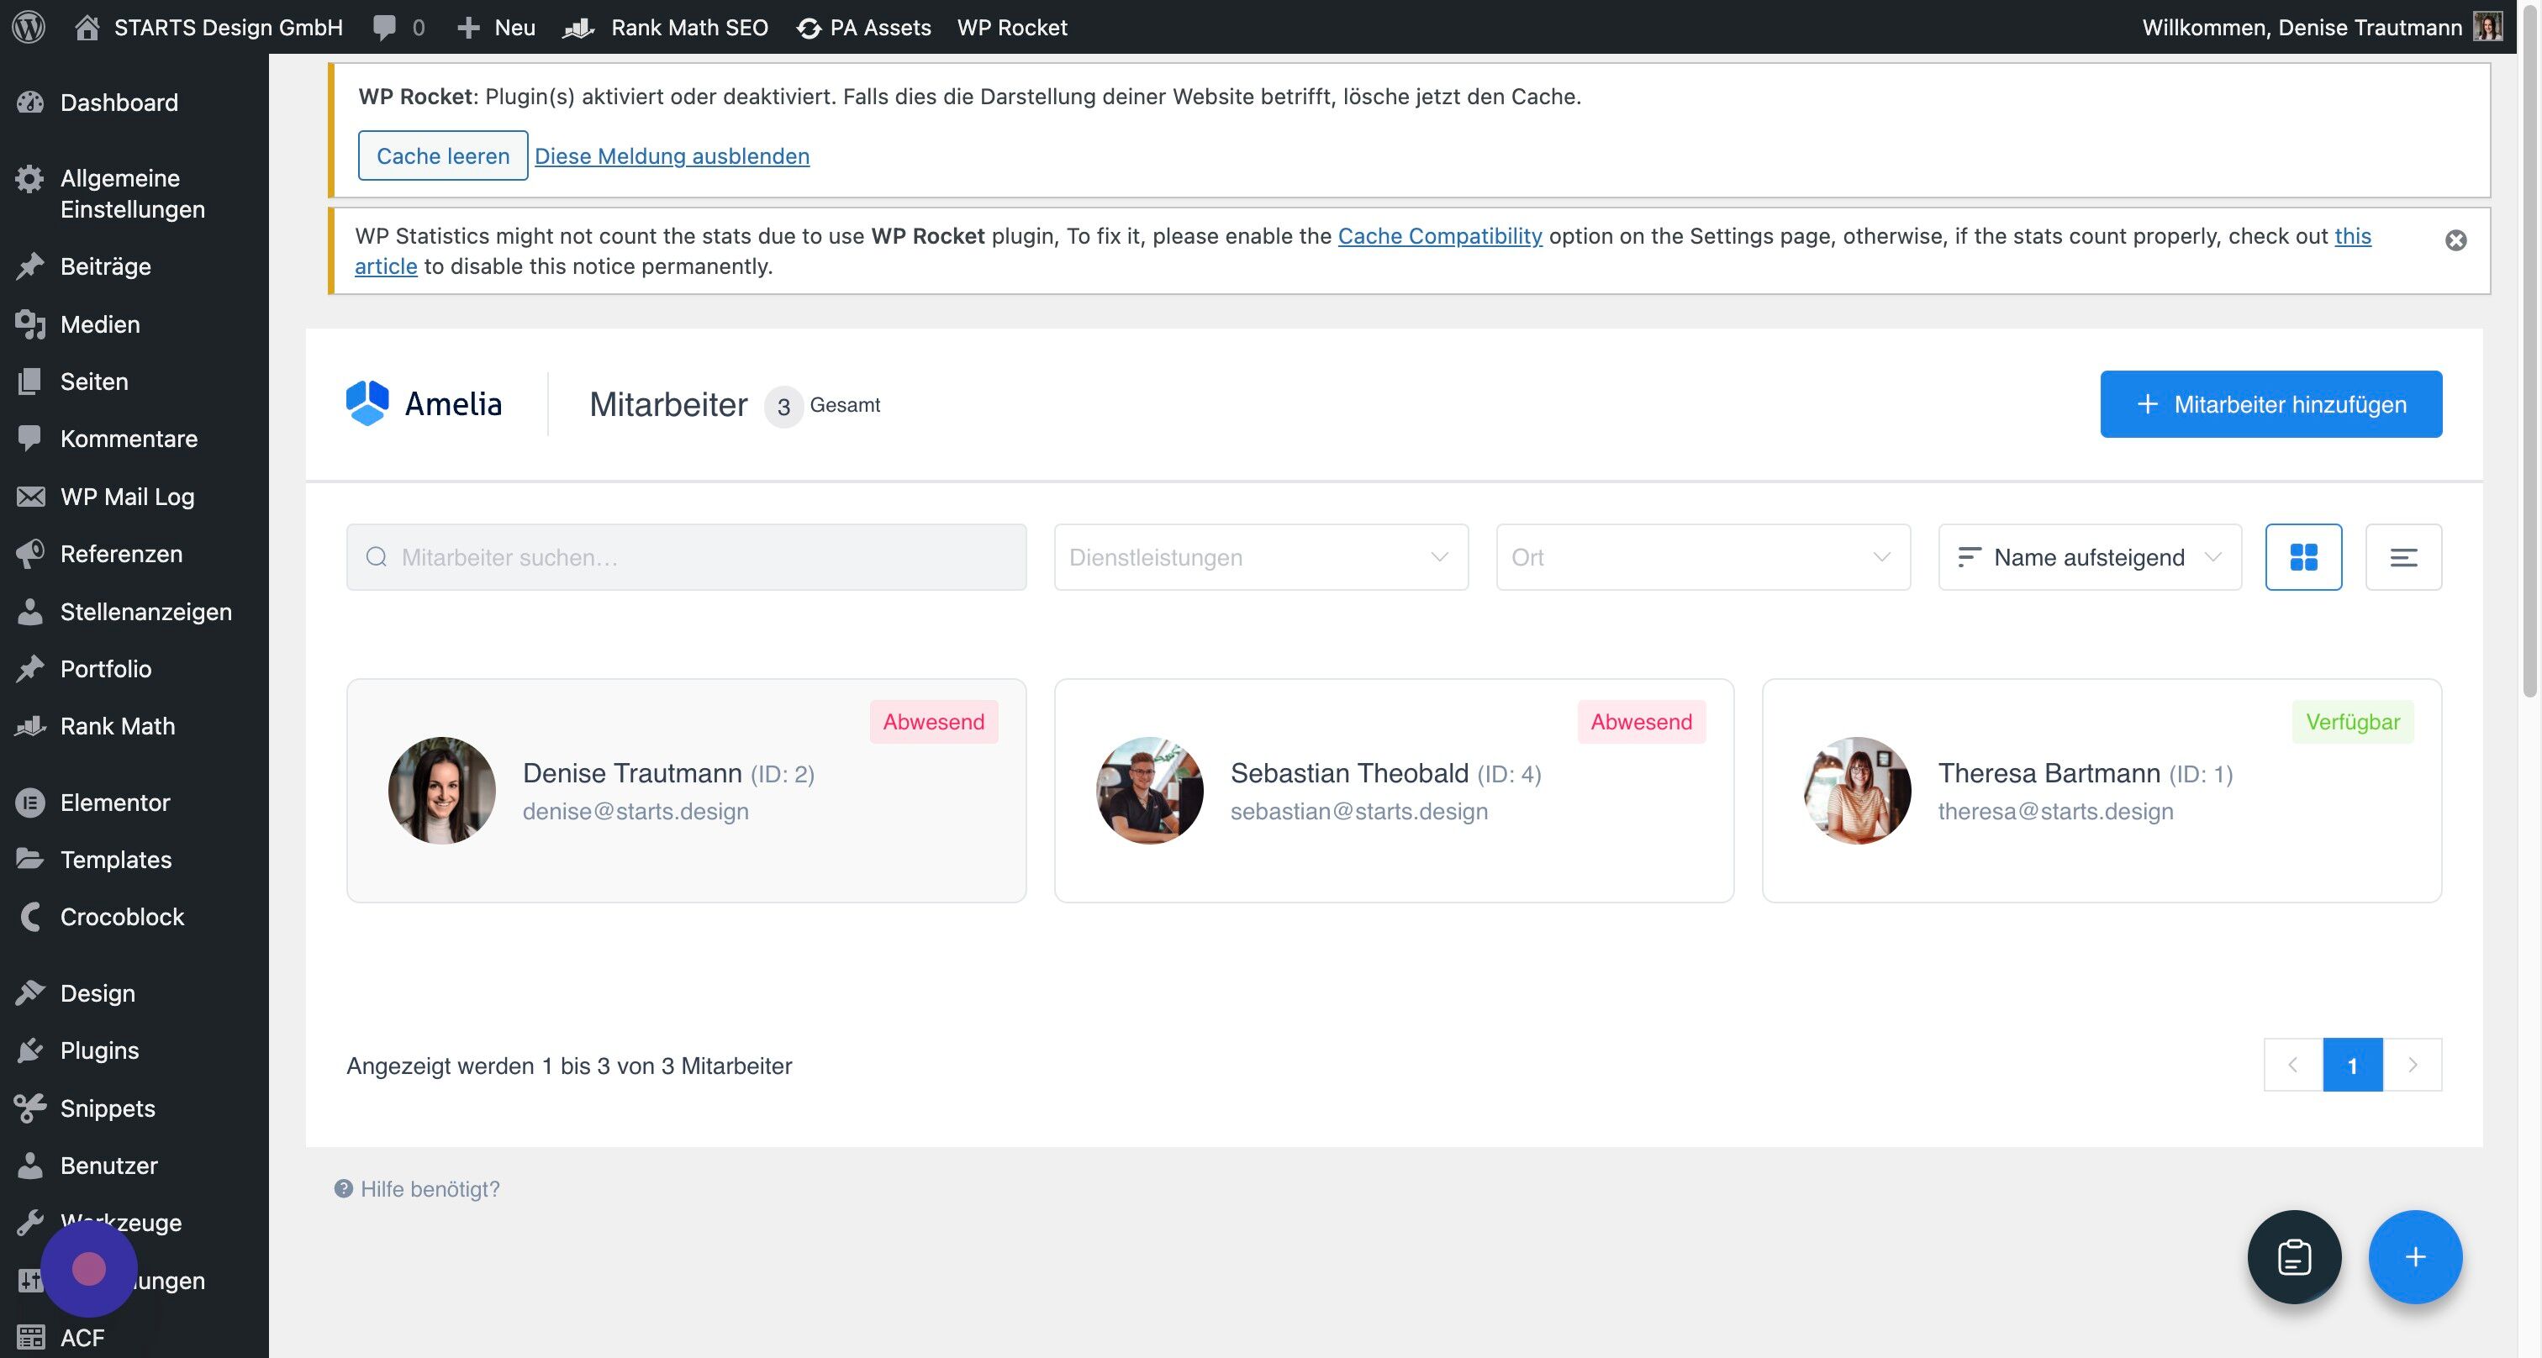Click PA Assets in admin bar
This screenshot has height=1358, width=2542.
point(864,27)
